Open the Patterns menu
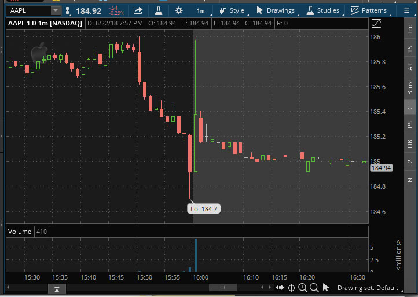This screenshot has width=418, height=297. 369,10
